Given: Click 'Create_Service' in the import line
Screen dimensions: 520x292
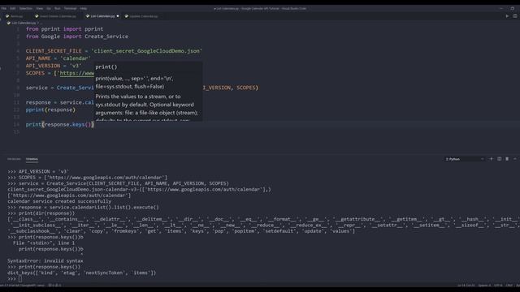Looking at the screenshot, I should coord(106,36).
